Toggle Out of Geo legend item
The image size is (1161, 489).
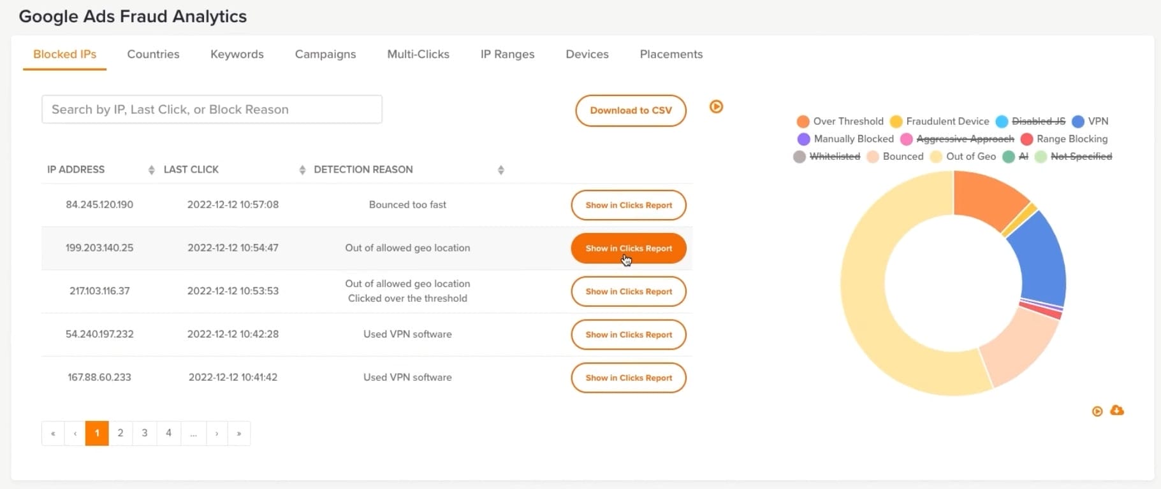[x=963, y=157]
